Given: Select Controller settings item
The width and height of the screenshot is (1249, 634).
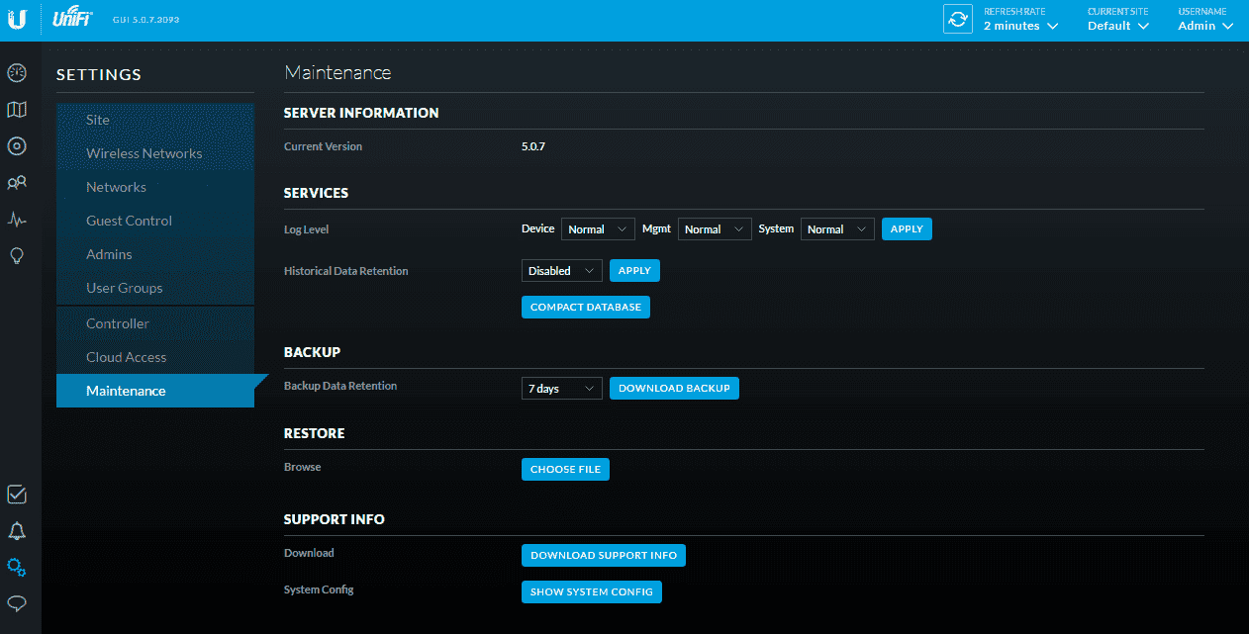Looking at the screenshot, I should pyautogui.click(x=155, y=323).
